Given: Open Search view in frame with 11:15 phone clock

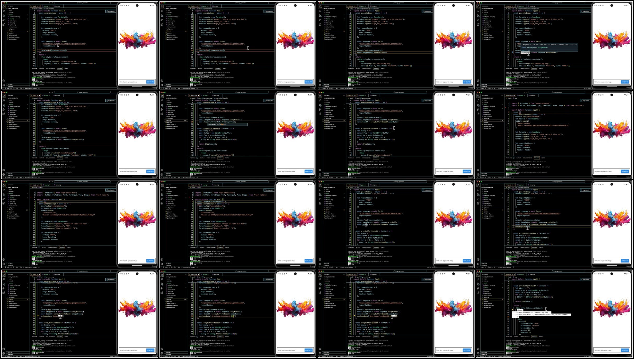Looking at the screenshot, I should click(x=478, y=279).
